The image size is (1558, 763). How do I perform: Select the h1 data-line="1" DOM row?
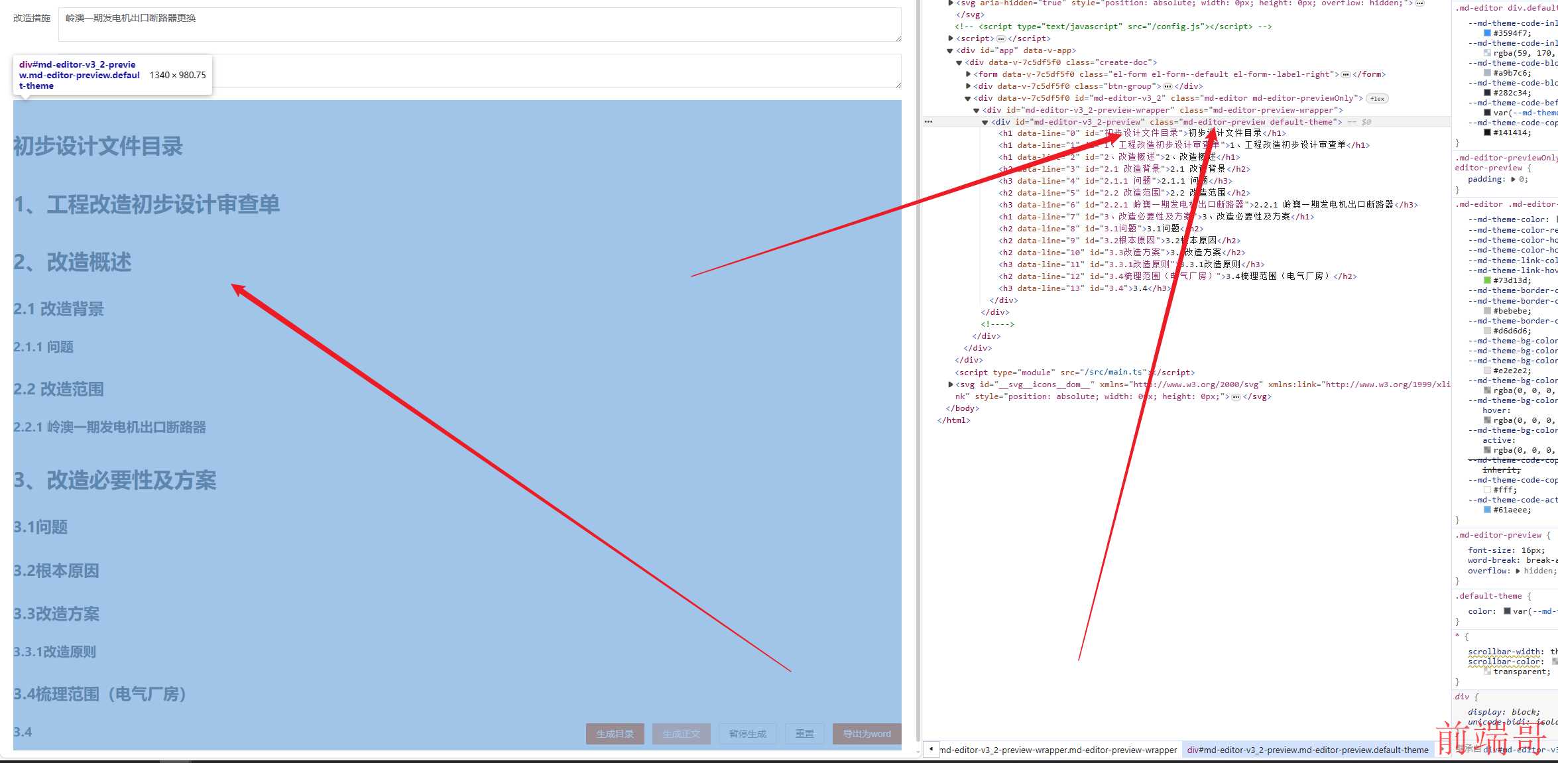(1184, 145)
